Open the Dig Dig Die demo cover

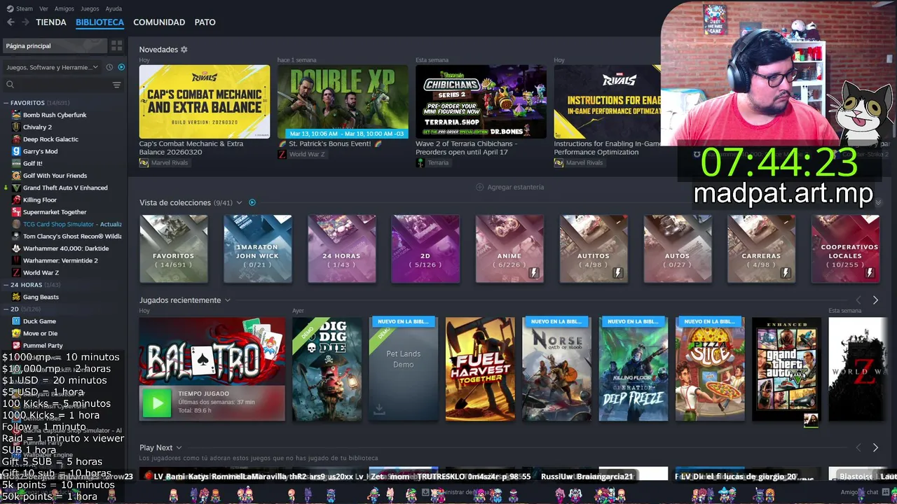(327, 370)
